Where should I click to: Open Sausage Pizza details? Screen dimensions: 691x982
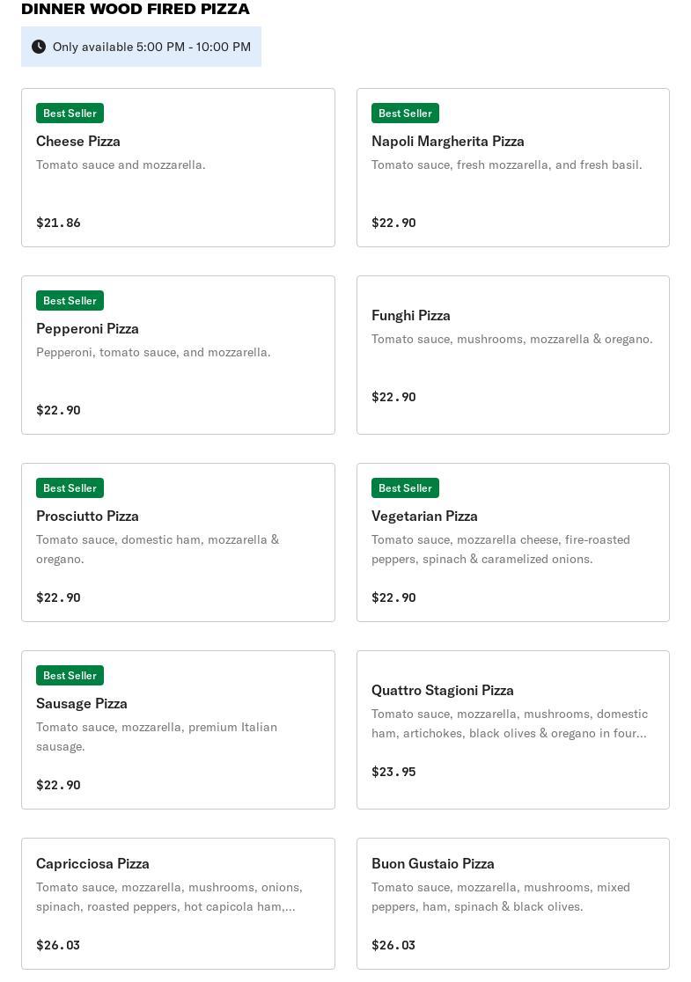point(82,703)
